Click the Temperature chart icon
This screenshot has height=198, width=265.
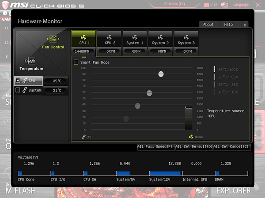(x=30, y=61)
